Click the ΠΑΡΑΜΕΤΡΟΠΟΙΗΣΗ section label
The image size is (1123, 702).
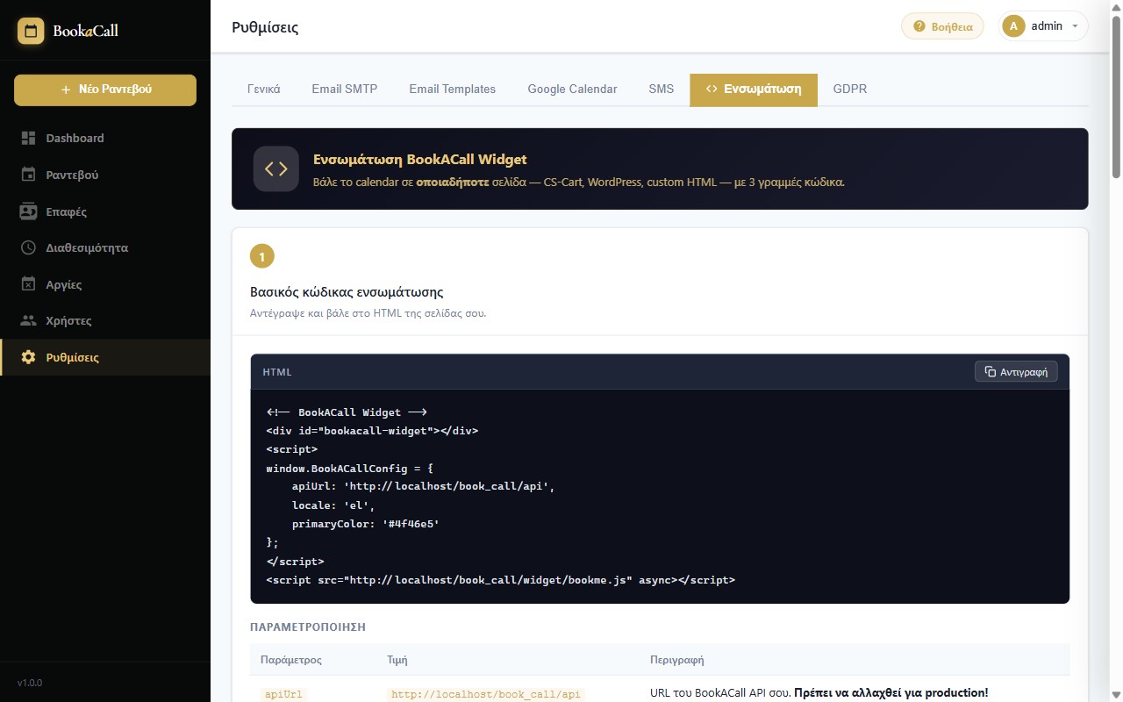[308, 627]
